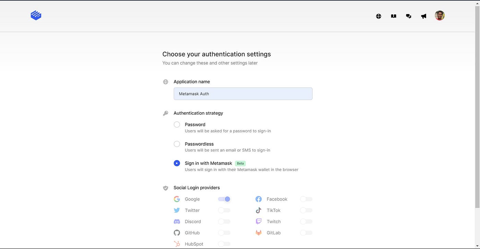480x249 pixels.
Task: Click the GitLab logo icon
Action: (259, 233)
